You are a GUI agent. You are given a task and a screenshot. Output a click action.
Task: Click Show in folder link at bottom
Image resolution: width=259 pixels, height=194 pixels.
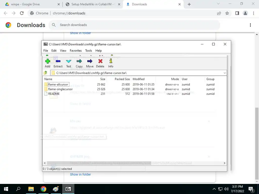coord(80,174)
